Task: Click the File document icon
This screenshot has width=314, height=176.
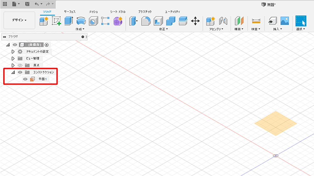Action: click(x=14, y=4)
